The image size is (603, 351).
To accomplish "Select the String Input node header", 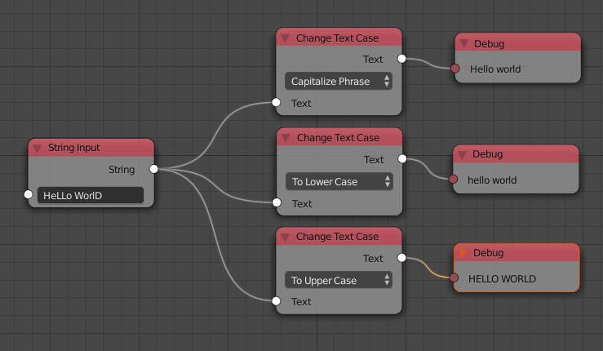I will [91, 148].
